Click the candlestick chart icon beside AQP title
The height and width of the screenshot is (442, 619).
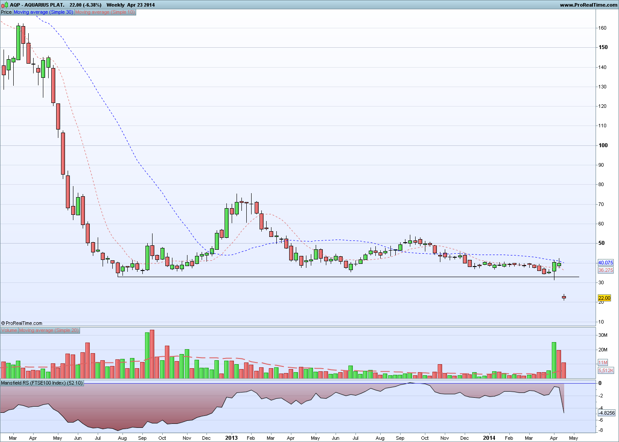click(5, 5)
